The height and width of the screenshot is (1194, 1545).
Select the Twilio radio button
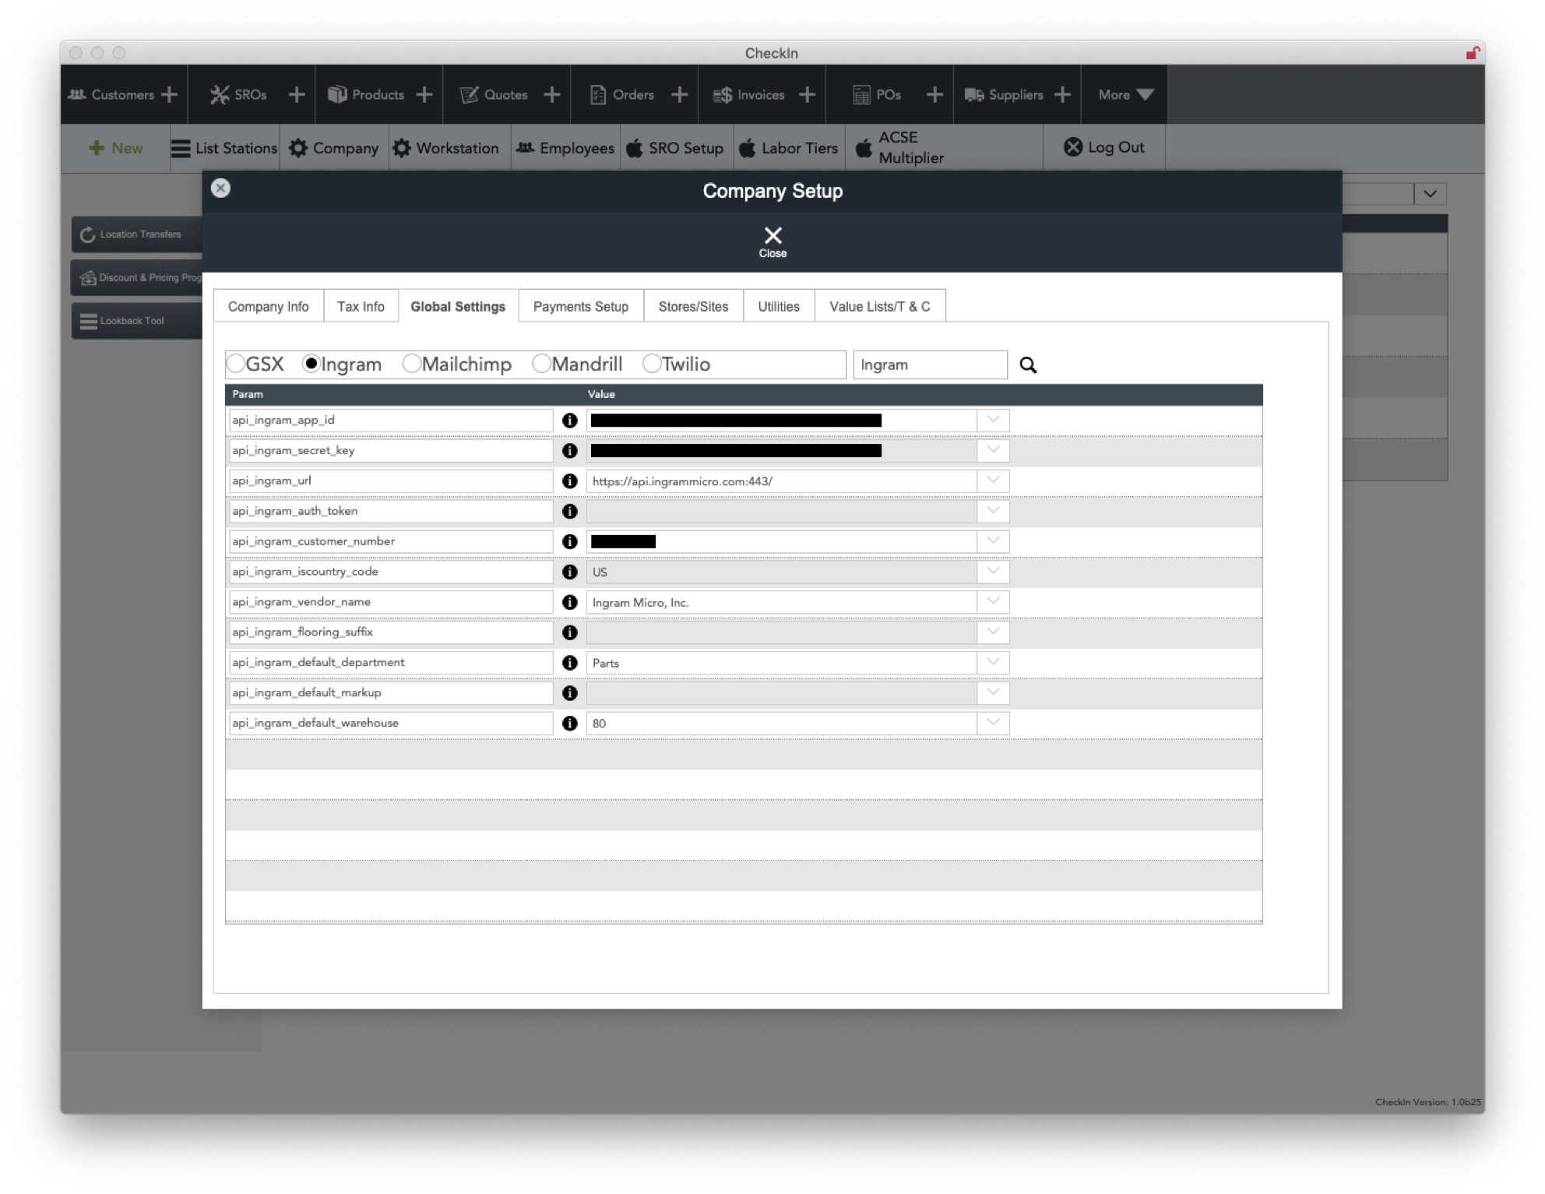tap(652, 364)
